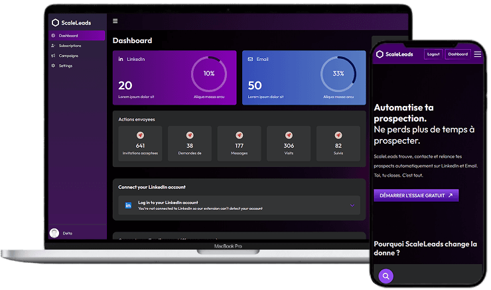Click the LinkedIn icon on purple card
Screen dimensions: 491x290
tap(121, 59)
